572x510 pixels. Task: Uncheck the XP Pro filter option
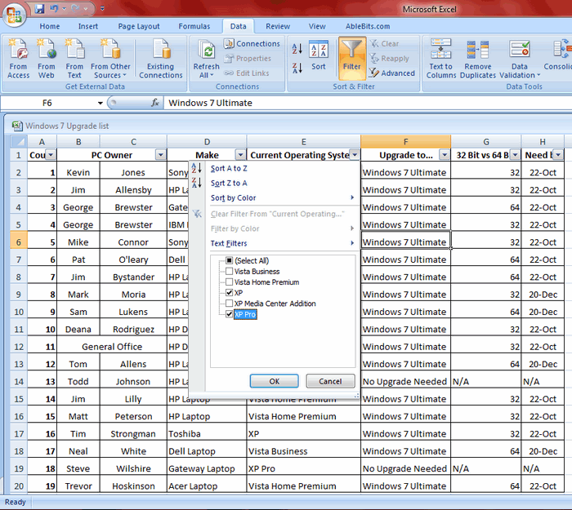[229, 314]
